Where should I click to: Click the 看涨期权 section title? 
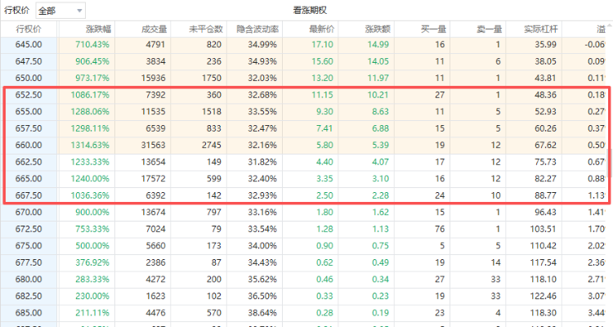(x=310, y=11)
